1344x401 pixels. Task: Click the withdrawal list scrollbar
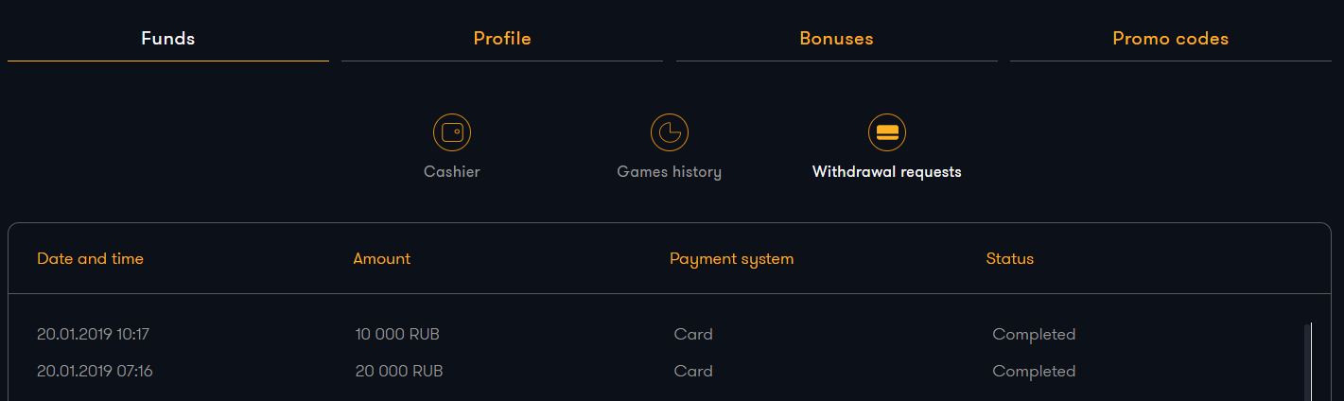[x=1309, y=362]
